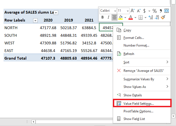Select cell with value 48921.98
The image size is (176, 126).
point(48,35)
